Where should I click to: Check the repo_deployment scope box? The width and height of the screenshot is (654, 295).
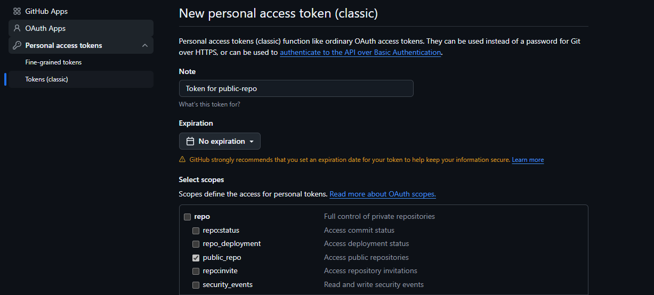[x=196, y=244]
